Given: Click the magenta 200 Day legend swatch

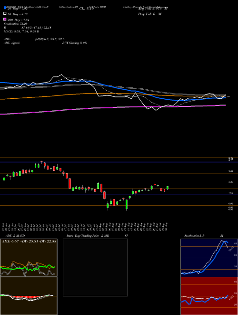Looking at the screenshot, I should tap(5, 19).
